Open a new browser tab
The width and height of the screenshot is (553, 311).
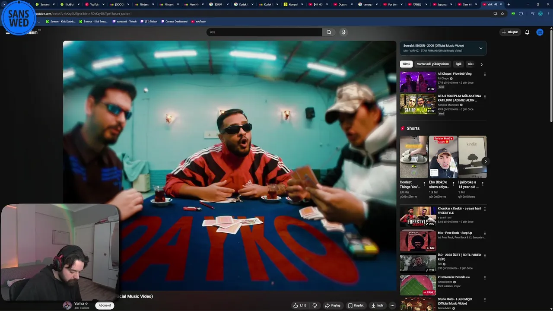pos(509,4)
